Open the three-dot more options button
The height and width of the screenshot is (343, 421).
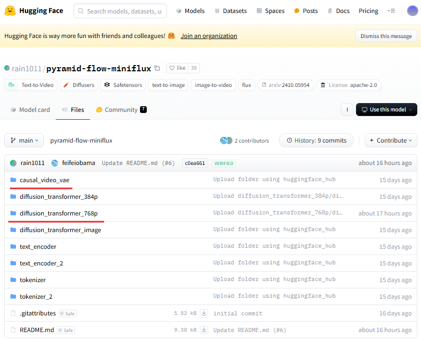[347, 110]
